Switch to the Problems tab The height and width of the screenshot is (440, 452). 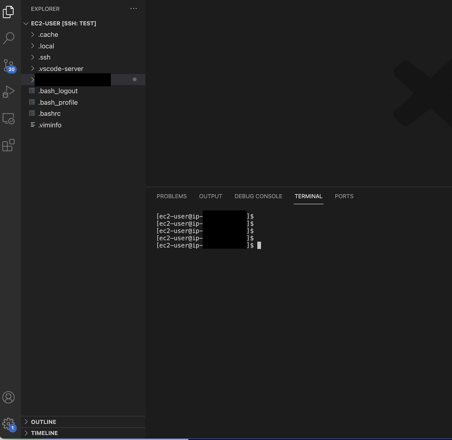pyautogui.click(x=171, y=196)
